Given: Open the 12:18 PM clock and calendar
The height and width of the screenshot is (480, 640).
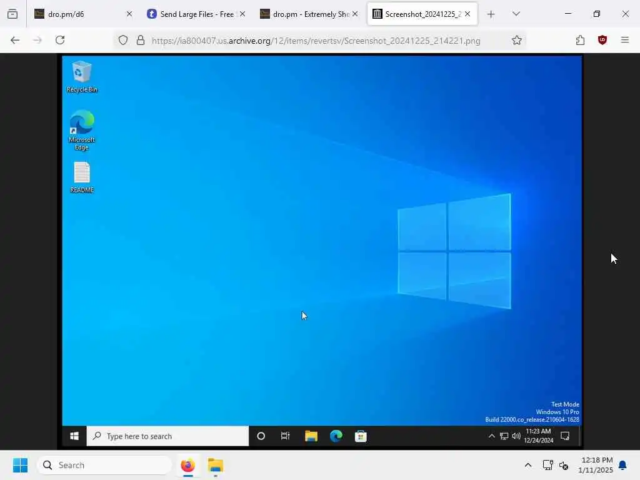Looking at the screenshot, I should 596,465.
